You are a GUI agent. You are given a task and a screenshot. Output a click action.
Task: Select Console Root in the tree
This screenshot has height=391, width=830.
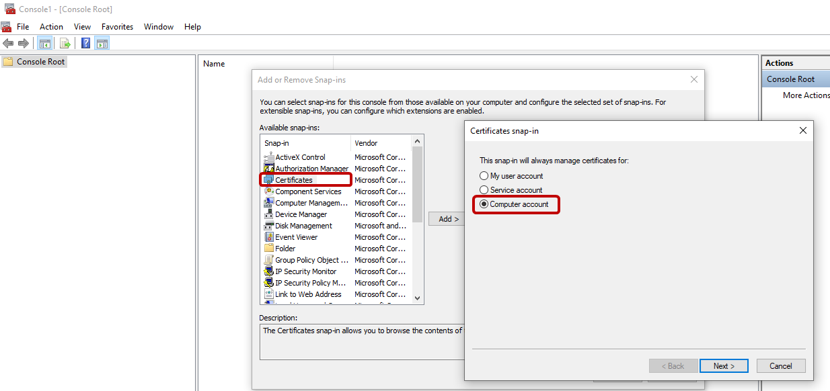click(x=40, y=62)
